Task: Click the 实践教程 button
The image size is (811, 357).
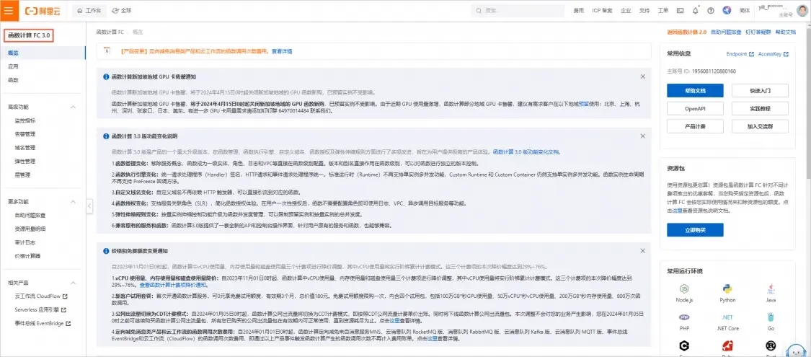Action: coord(760,109)
